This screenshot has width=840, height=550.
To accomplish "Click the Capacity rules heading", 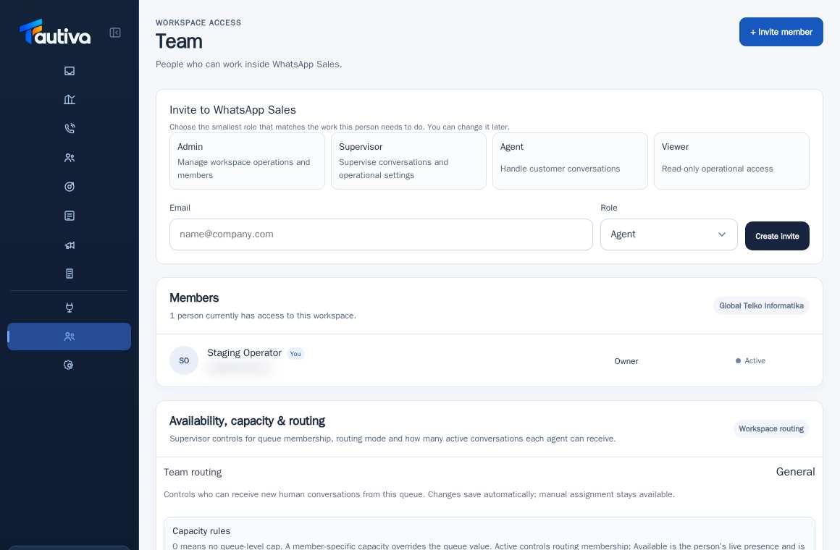I will point(201,531).
